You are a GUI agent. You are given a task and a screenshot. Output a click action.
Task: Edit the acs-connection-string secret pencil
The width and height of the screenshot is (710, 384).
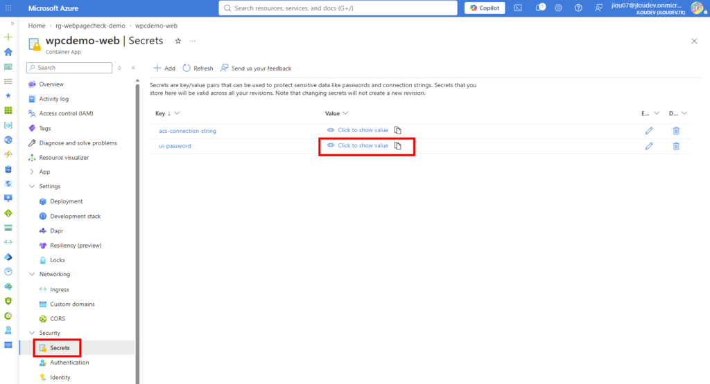649,131
